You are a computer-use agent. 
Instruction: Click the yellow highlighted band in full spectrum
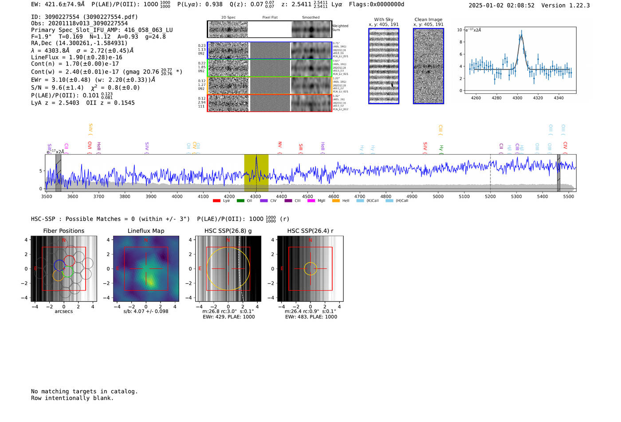[256, 173]
